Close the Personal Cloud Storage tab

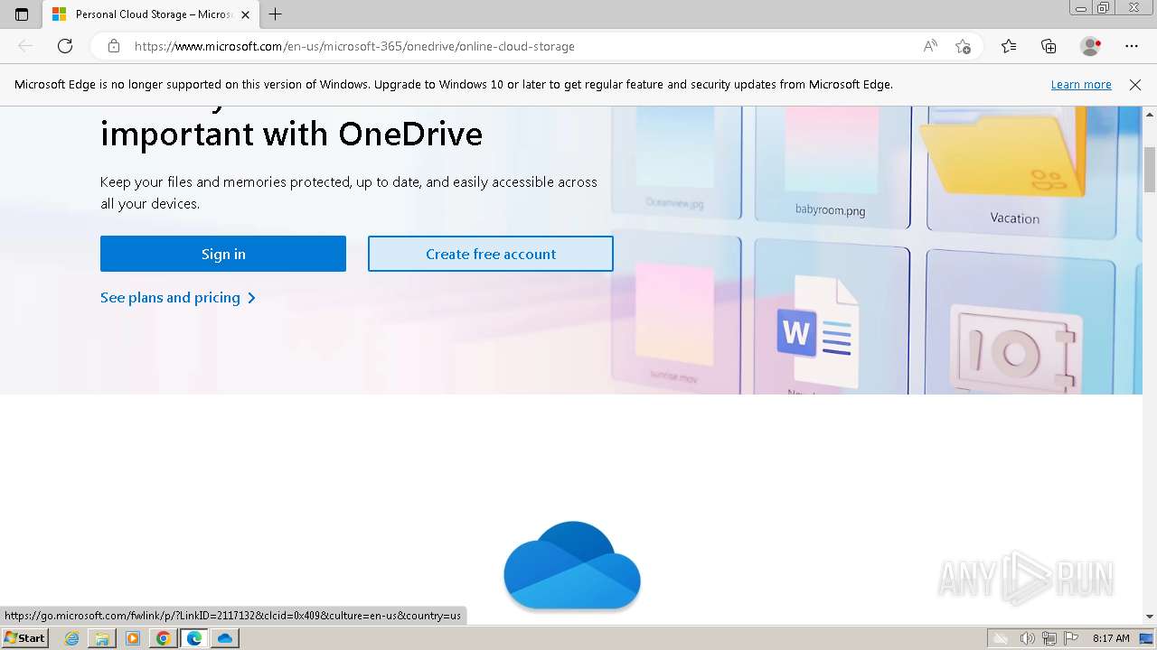[x=245, y=14]
